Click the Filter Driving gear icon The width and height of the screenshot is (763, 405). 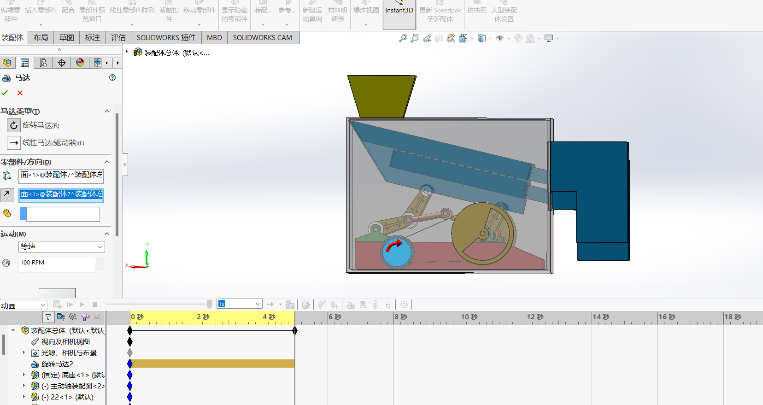point(73,317)
